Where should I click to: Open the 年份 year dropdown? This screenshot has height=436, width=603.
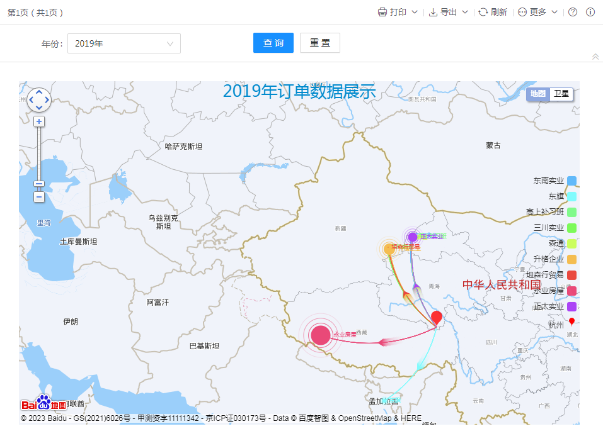click(124, 43)
